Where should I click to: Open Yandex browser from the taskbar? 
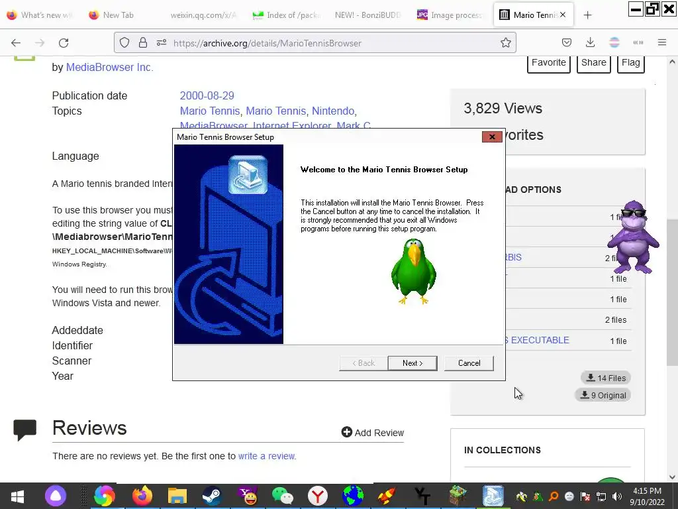coord(318,496)
